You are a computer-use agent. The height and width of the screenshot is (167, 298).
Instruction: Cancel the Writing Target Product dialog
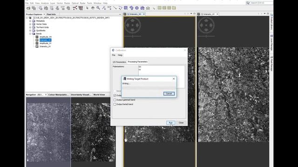point(169,94)
